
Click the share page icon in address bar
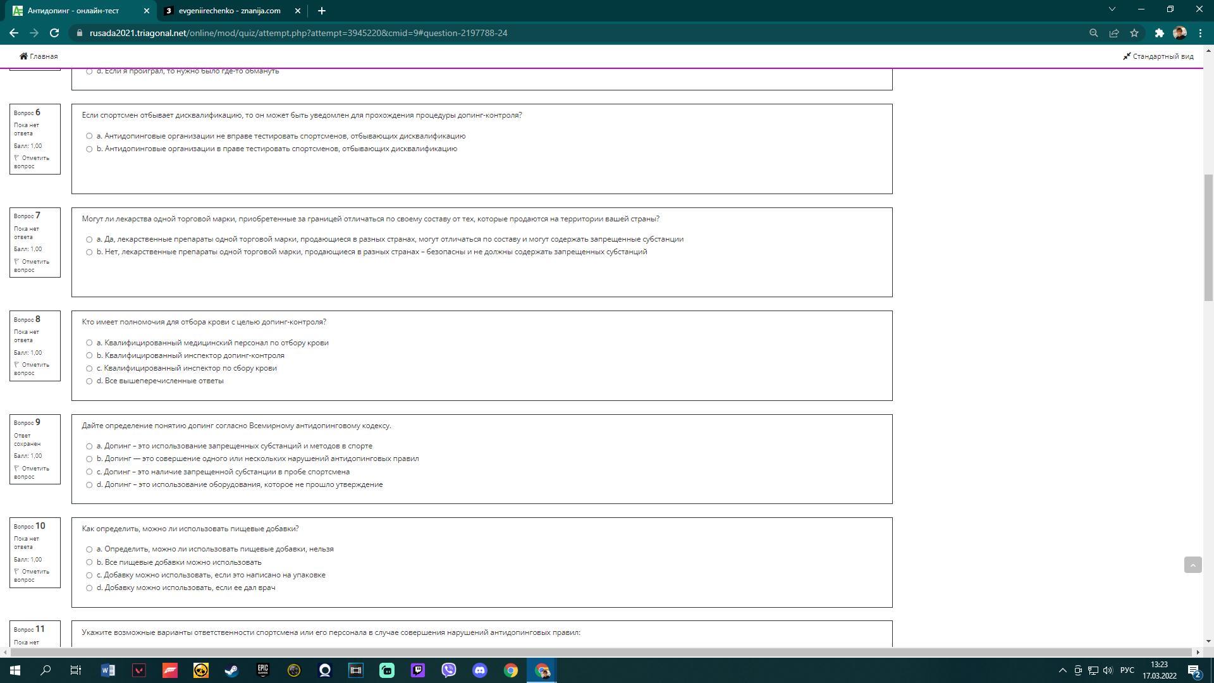tap(1114, 33)
